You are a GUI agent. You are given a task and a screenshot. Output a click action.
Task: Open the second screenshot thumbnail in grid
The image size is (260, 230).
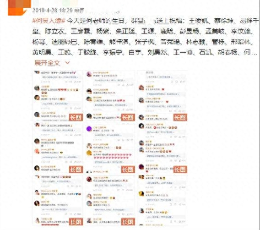(110, 96)
